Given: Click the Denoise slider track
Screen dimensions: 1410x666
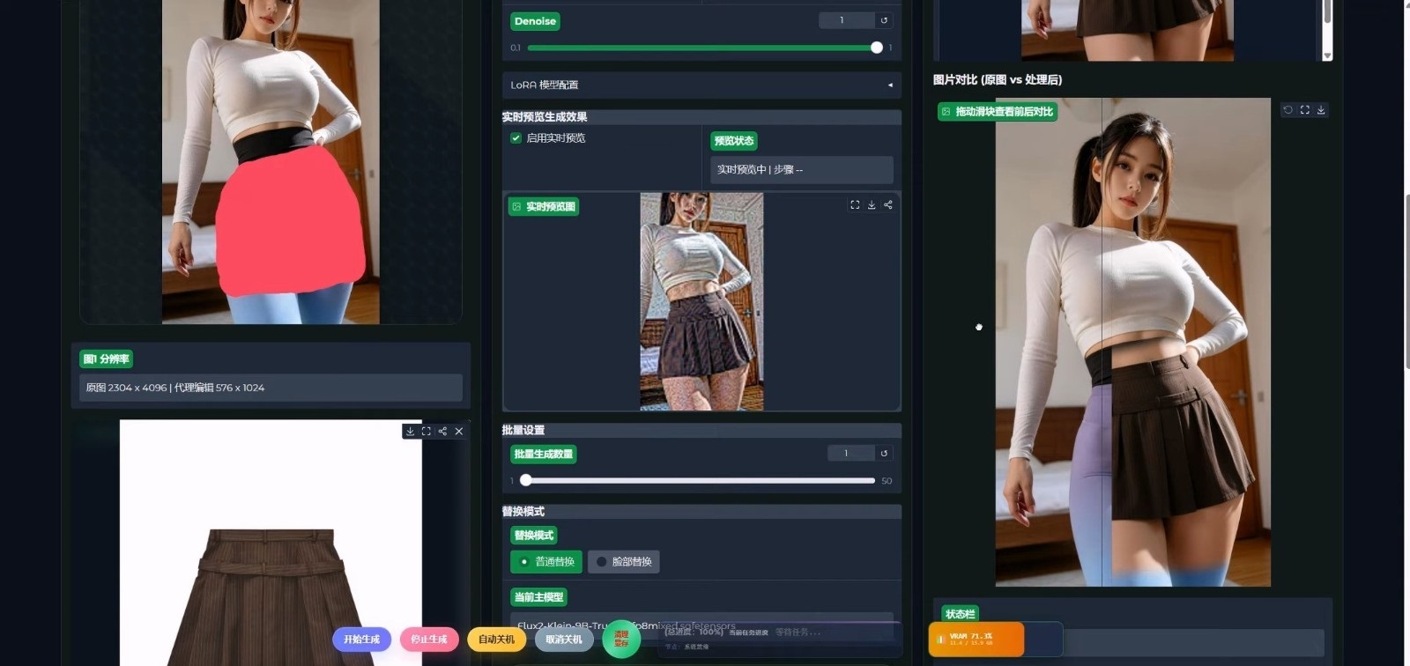Looking at the screenshot, I should (701, 48).
